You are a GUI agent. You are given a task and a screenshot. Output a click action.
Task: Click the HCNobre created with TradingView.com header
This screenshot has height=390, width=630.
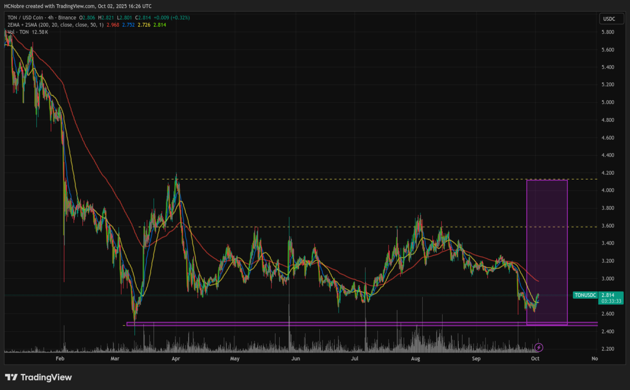click(x=78, y=6)
